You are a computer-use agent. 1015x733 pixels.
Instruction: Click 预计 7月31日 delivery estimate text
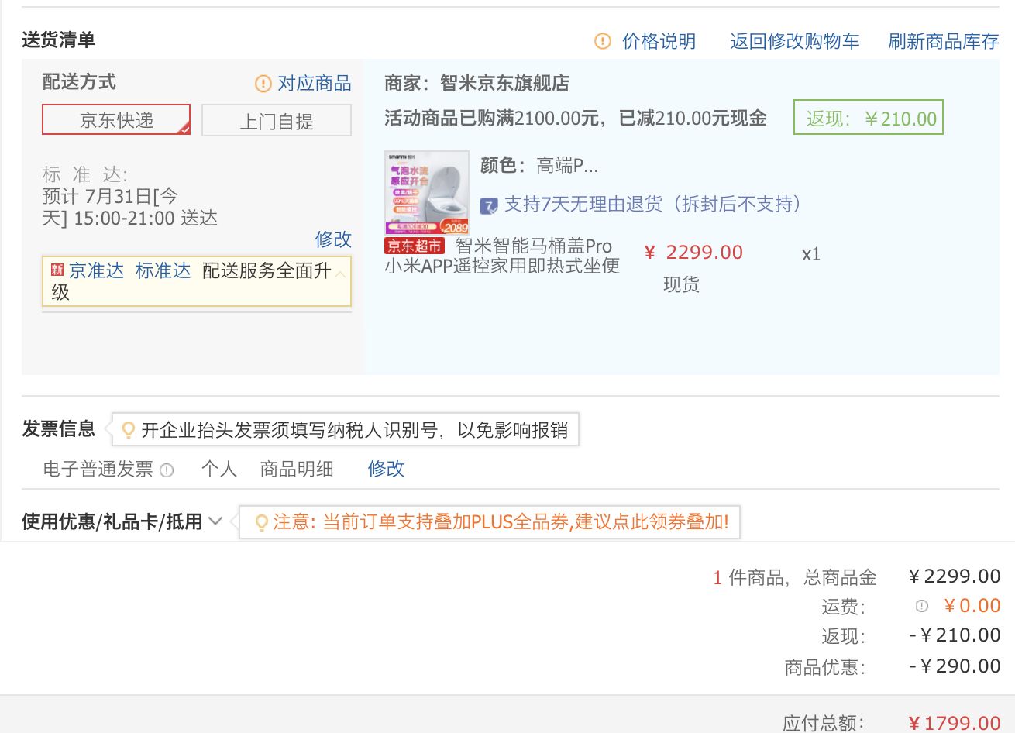(x=130, y=208)
